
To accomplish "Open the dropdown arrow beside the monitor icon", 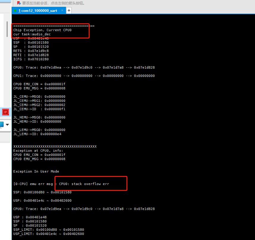I will click(7, 125).
